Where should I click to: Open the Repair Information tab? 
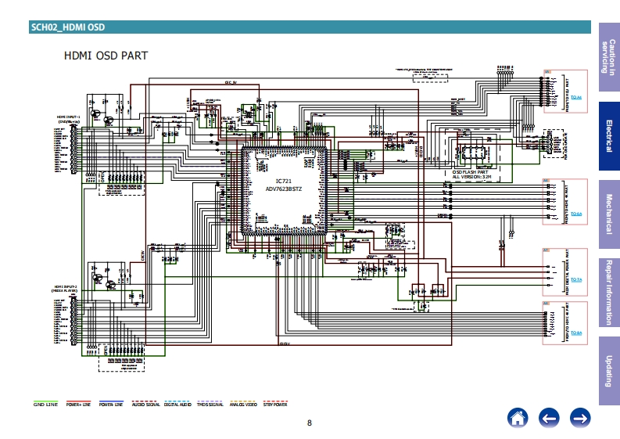pos(609,293)
